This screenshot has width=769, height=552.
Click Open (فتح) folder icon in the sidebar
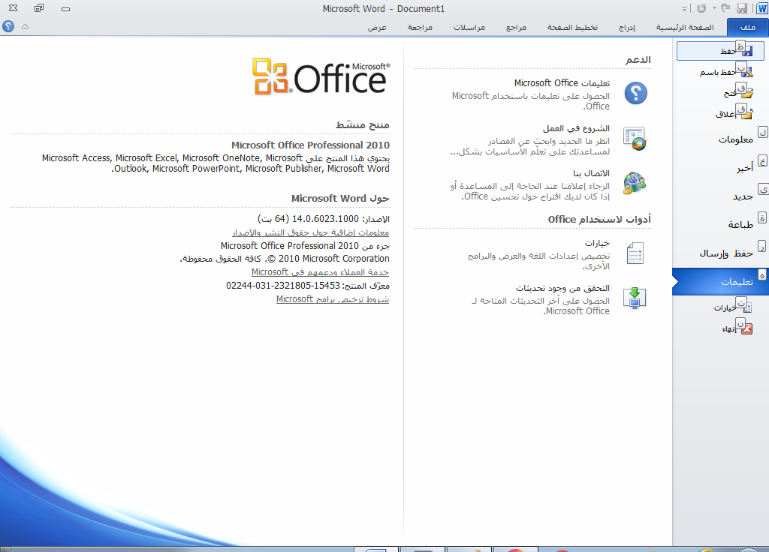(745, 93)
